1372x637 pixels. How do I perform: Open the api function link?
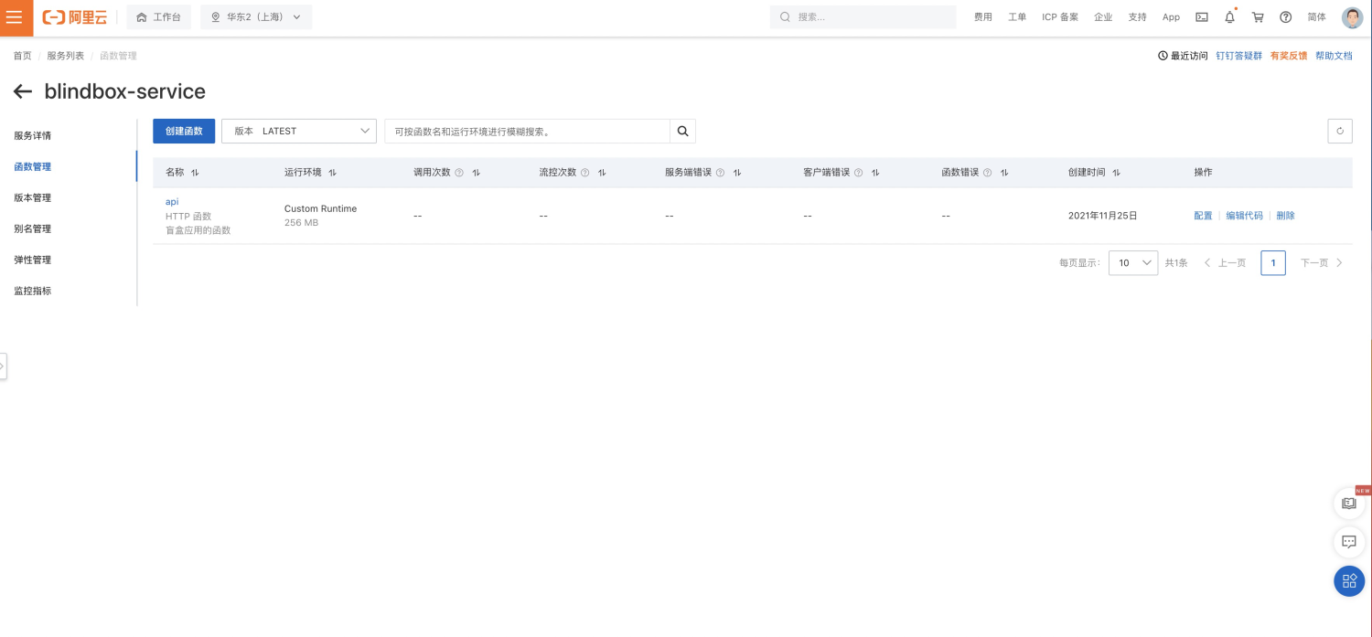(x=172, y=201)
